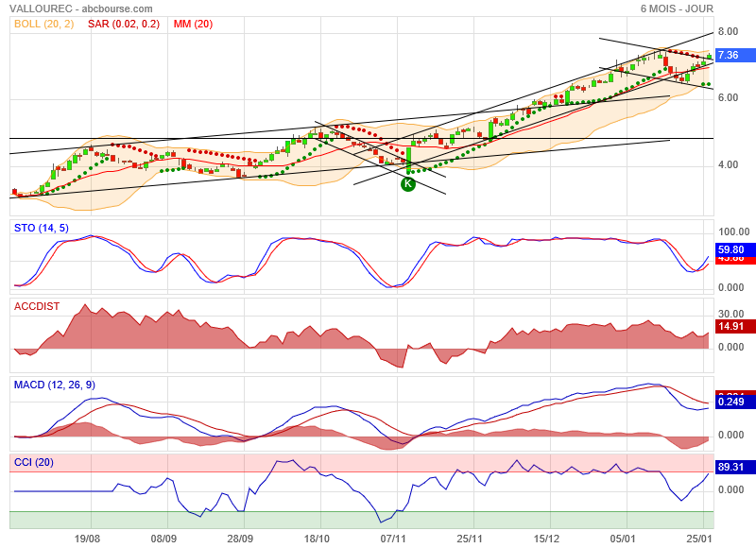
Task: Click the 05/01 date on the time axis
Action: click(623, 539)
